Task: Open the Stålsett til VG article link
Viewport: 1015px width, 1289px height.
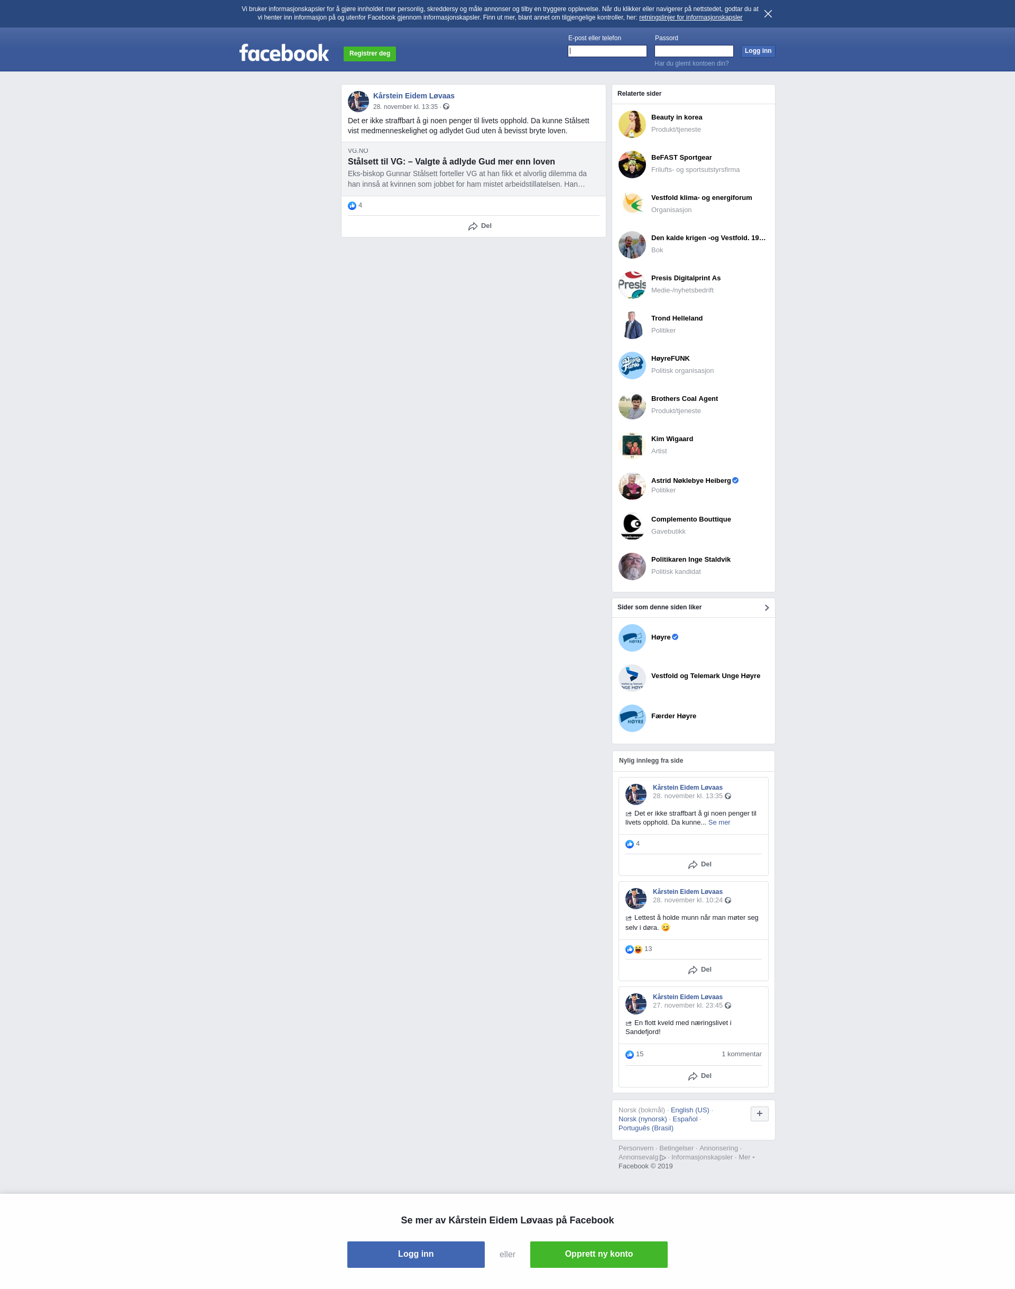Action: click(x=451, y=162)
